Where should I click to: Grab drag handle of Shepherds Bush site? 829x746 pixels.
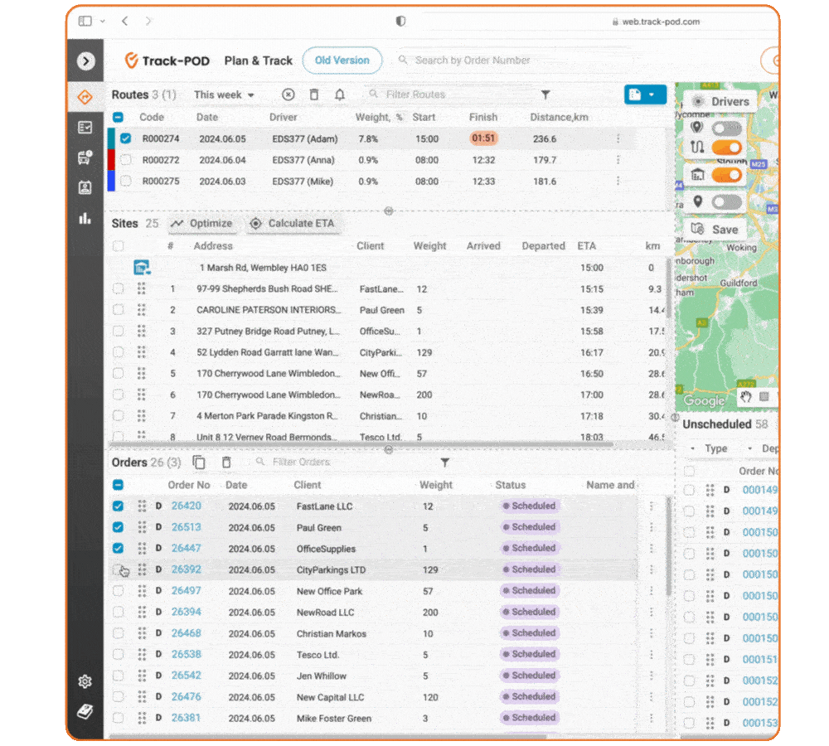tap(141, 288)
